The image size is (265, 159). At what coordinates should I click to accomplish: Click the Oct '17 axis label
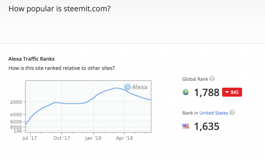(x=62, y=138)
